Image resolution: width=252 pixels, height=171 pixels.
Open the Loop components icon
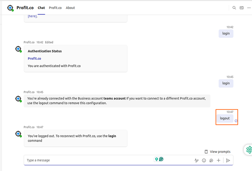pyautogui.click(x=211, y=160)
